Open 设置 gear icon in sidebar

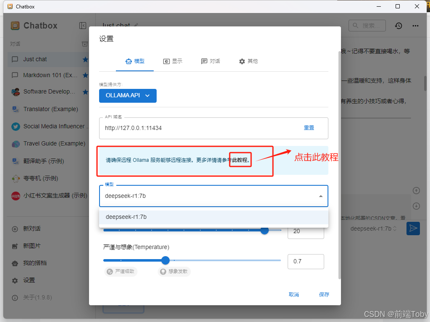(x=15, y=280)
